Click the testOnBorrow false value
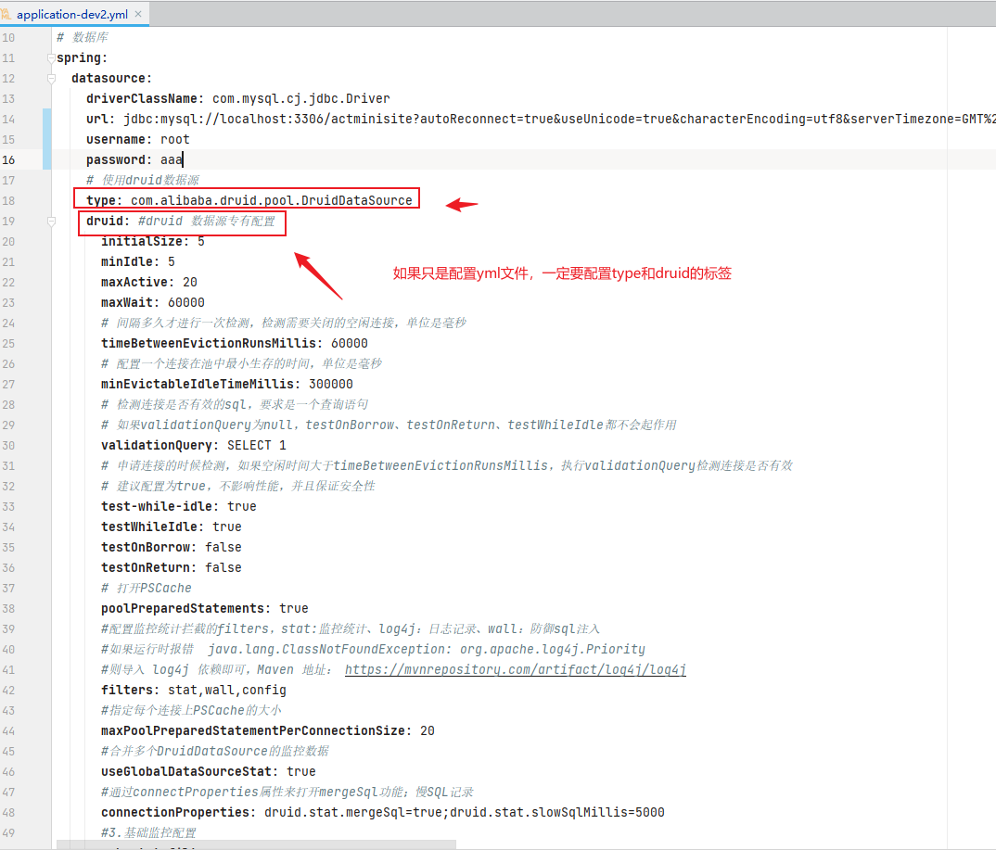Viewport: 996px width, 850px height. [x=223, y=547]
